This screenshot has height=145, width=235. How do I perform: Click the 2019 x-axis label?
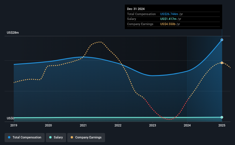coord(14,125)
